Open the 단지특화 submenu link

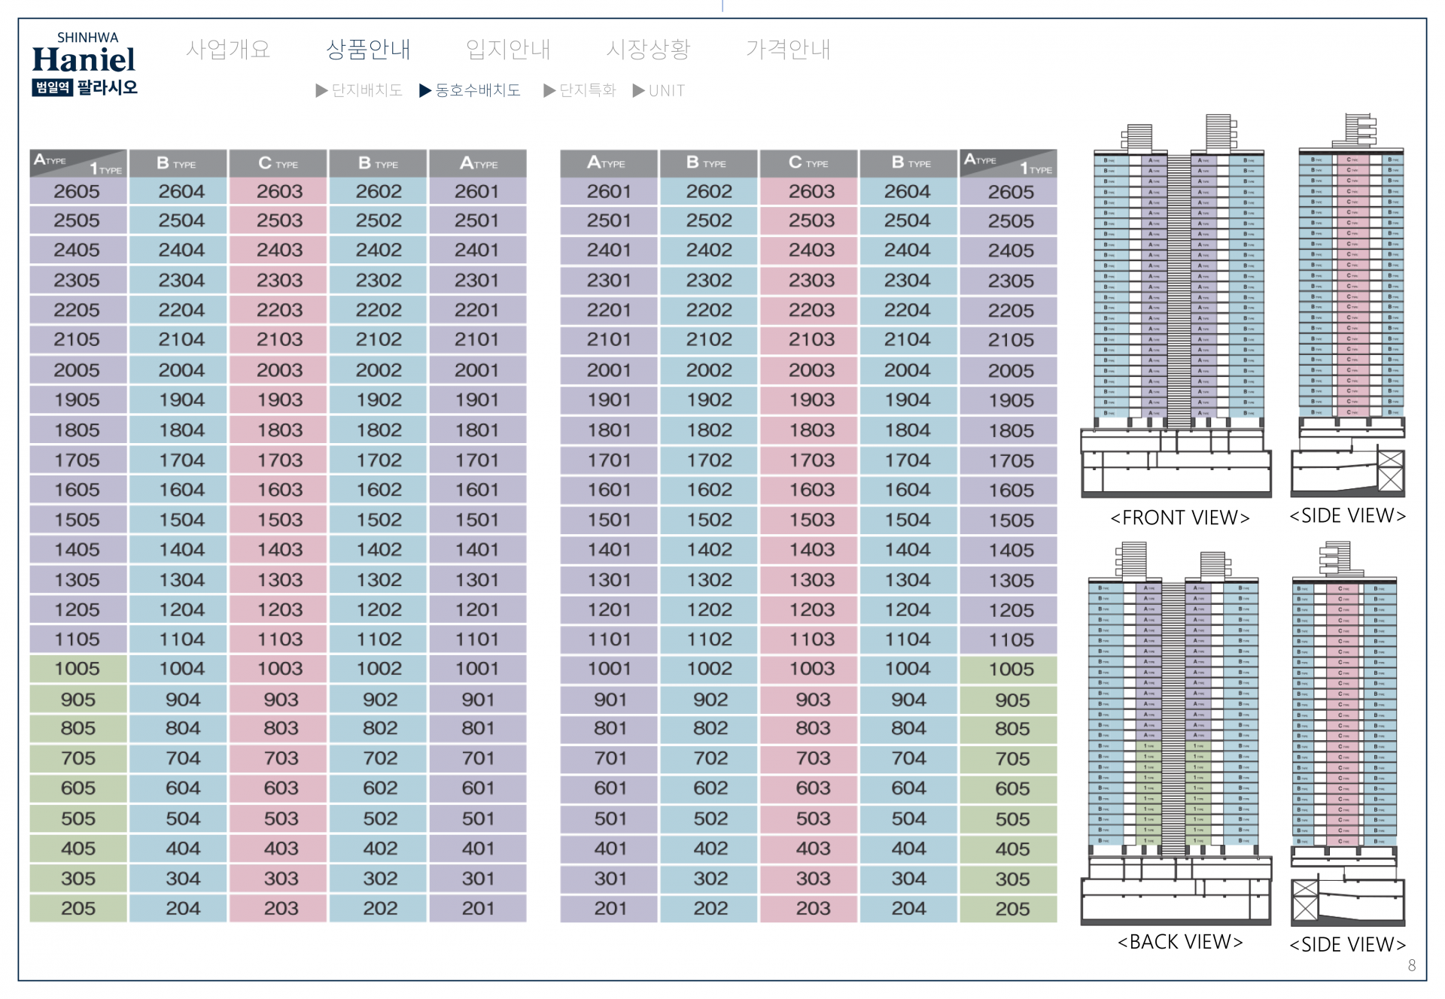pyautogui.click(x=588, y=91)
